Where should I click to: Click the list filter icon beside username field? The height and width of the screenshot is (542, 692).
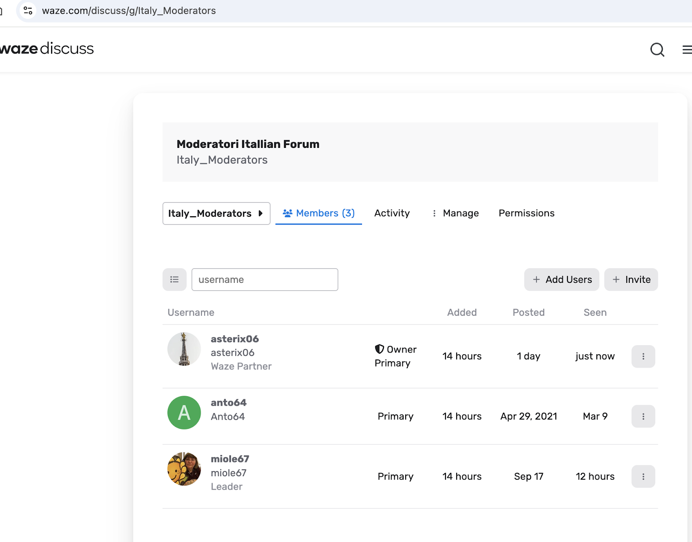(174, 279)
